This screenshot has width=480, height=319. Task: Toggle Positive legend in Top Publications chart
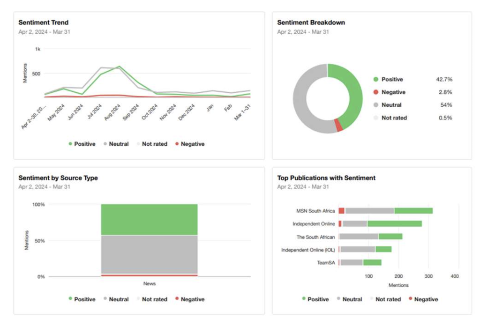(x=315, y=299)
